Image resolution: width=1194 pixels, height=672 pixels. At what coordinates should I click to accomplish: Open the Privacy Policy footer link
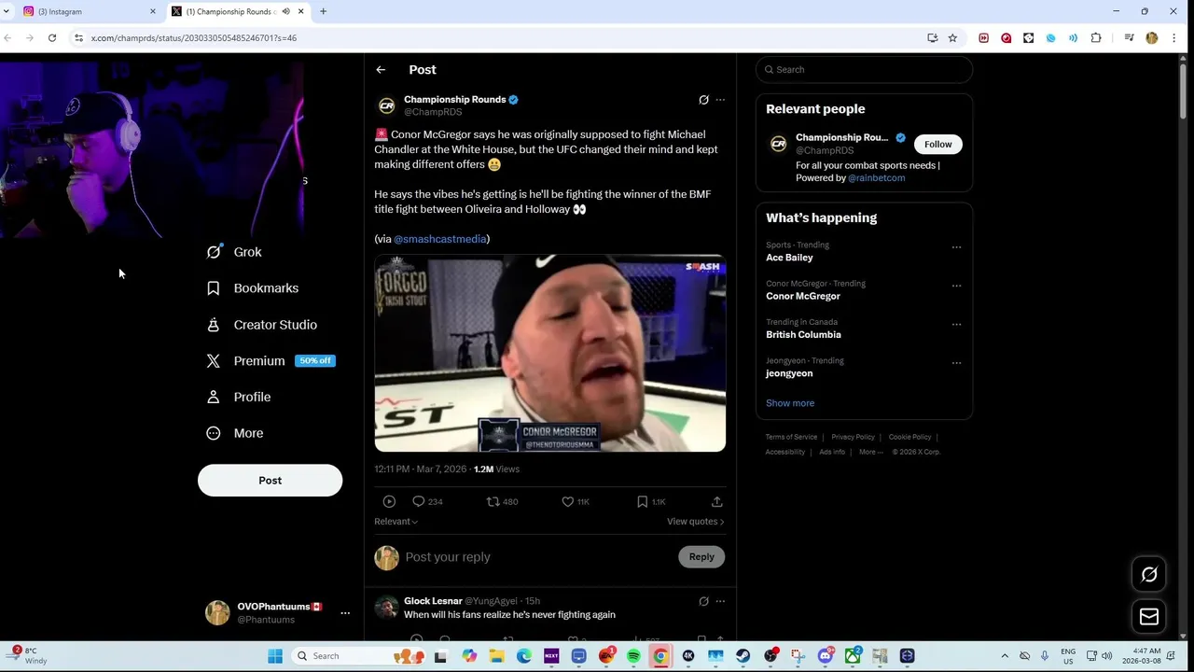853,437
